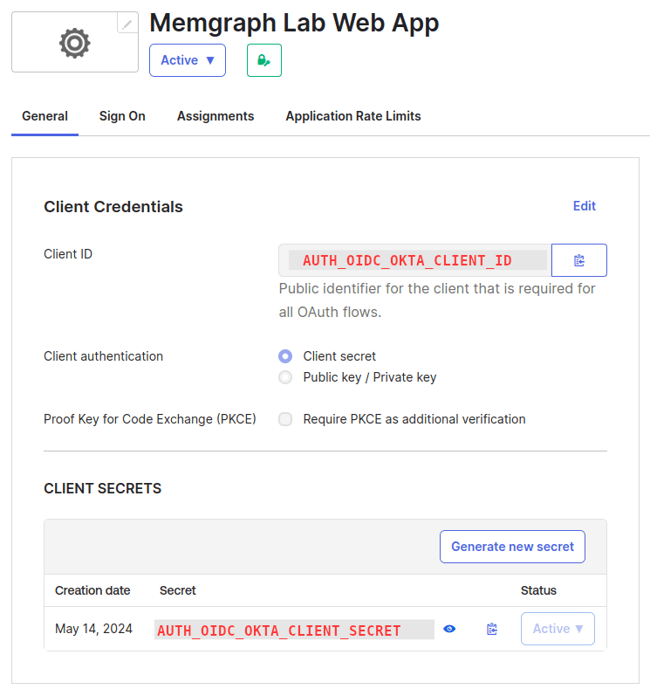Click the Creation date column header
Image resolution: width=650 pixels, height=696 pixels.
pos(92,590)
